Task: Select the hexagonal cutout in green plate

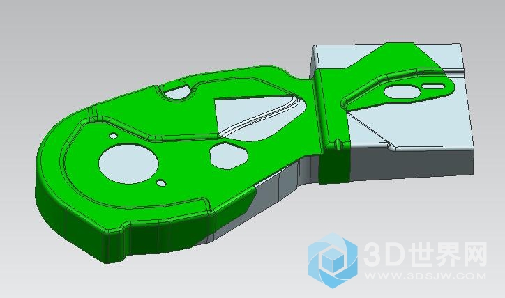Action: tap(229, 156)
